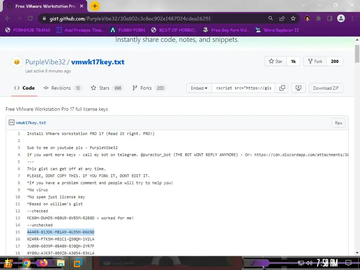Click the scrollbar down arrow
Screen dimensions: 360x270
click(x=357, y=253)
